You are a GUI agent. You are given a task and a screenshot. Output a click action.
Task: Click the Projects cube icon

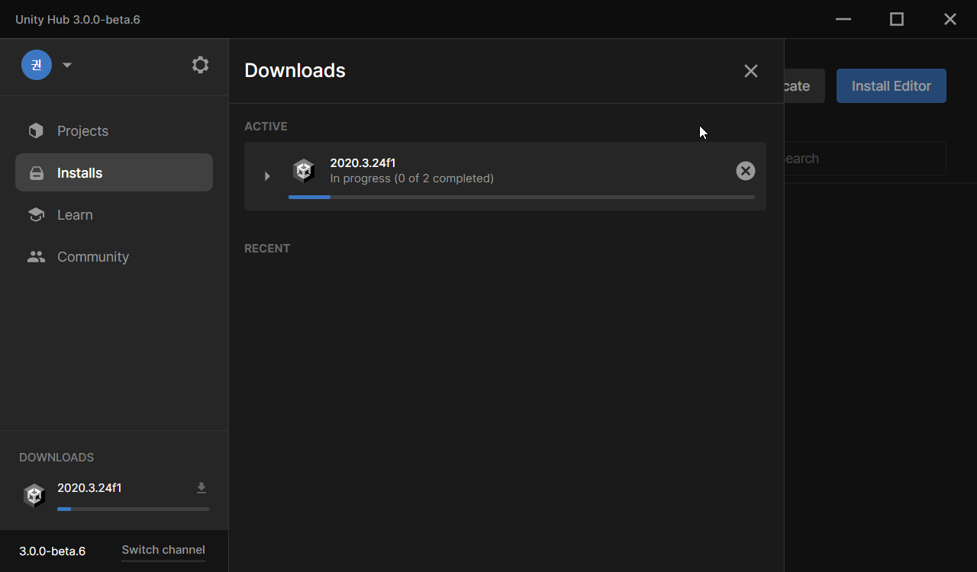pos(36,131)
